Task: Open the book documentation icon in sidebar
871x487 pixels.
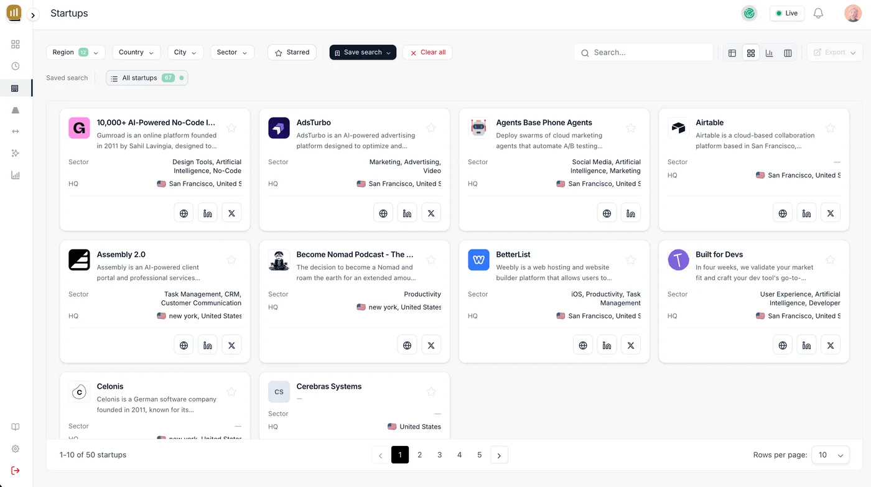Action: 16,427
